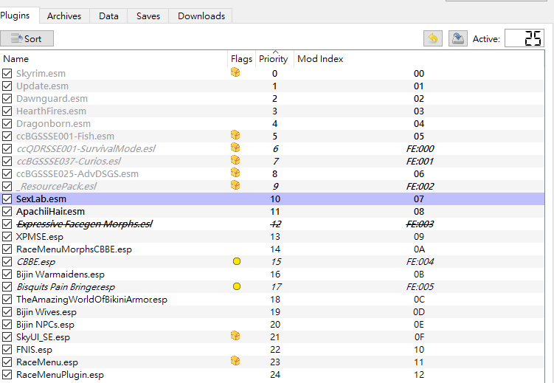This screenshot has height=383, width=554.
Task: Select the Bijin Warmaidens.esp name
Action: click(x=60, y=275)
